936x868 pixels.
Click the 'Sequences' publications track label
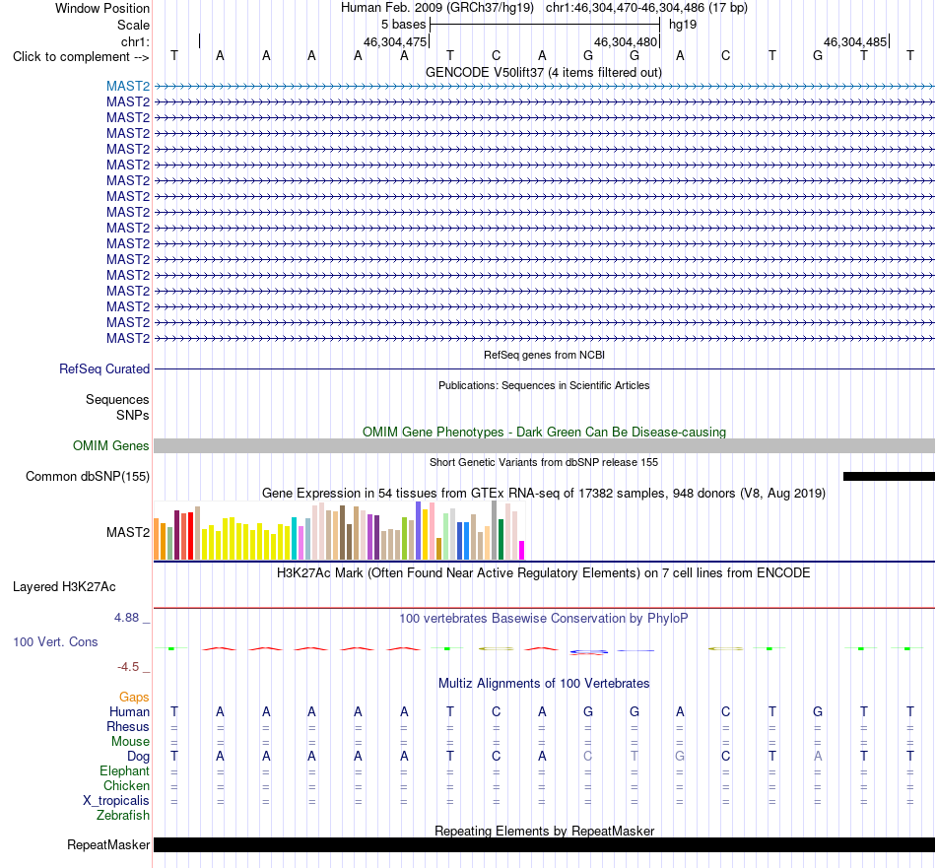tap(117, 399)
